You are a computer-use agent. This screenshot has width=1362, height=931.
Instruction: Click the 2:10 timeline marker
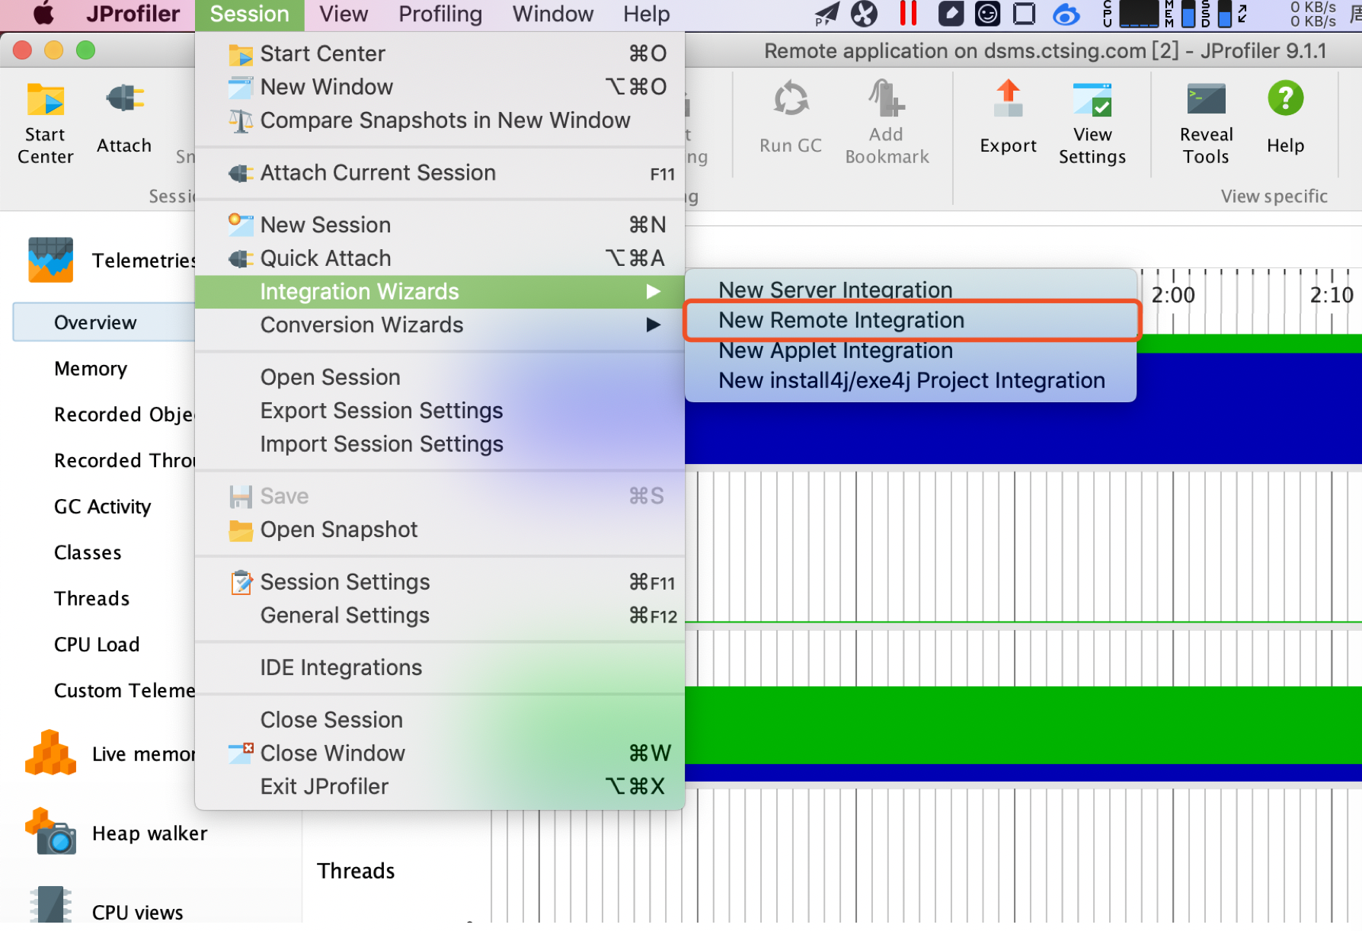pos(1332,295)
